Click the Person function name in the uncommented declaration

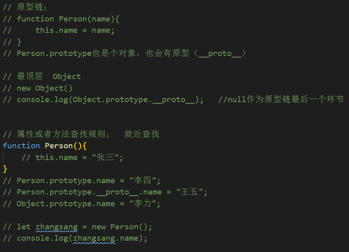59,146
